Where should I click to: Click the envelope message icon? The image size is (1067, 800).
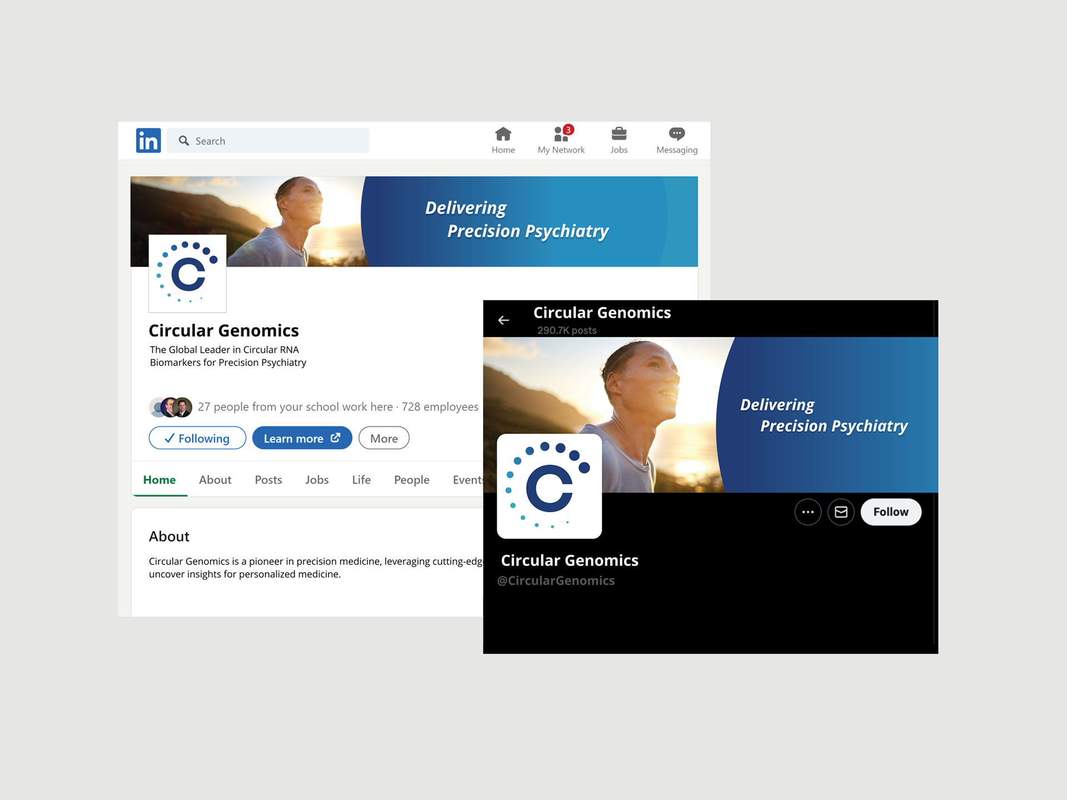(x=841, y=512)
